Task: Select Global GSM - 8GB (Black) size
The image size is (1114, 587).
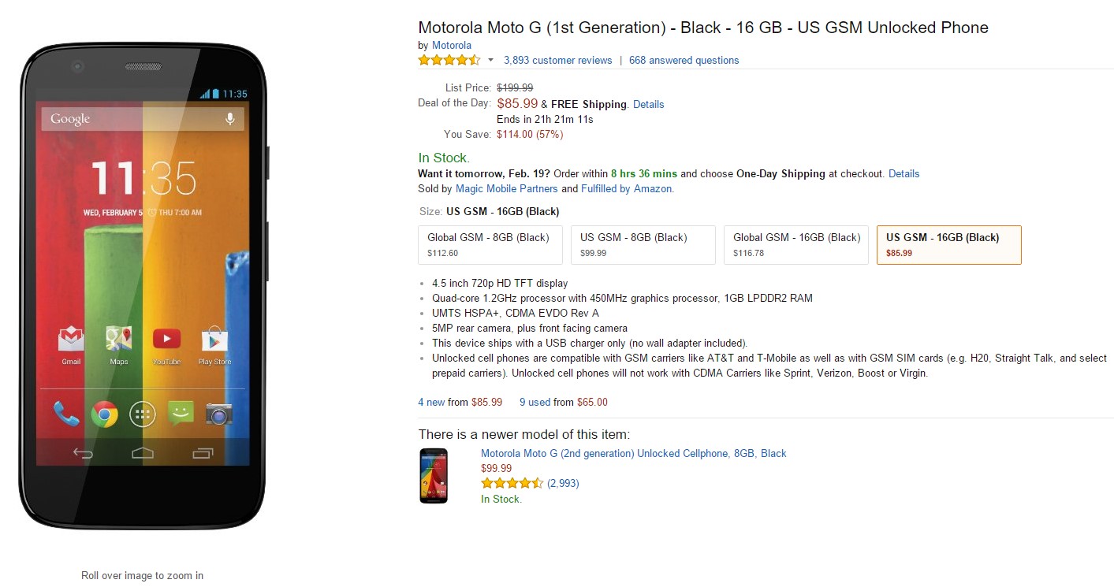Action: pos(490,244)
